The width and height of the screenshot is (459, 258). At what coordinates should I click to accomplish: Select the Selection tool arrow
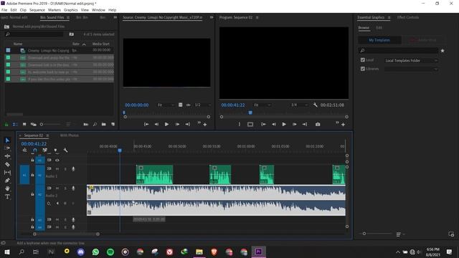(x=7, y=140)
